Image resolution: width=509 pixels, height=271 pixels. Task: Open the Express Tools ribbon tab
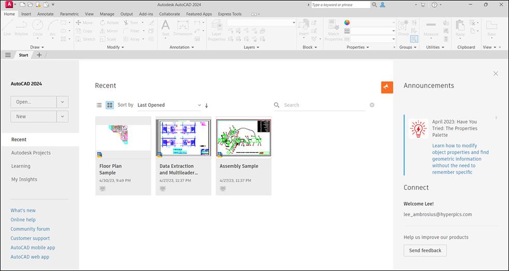pos(230,14)
